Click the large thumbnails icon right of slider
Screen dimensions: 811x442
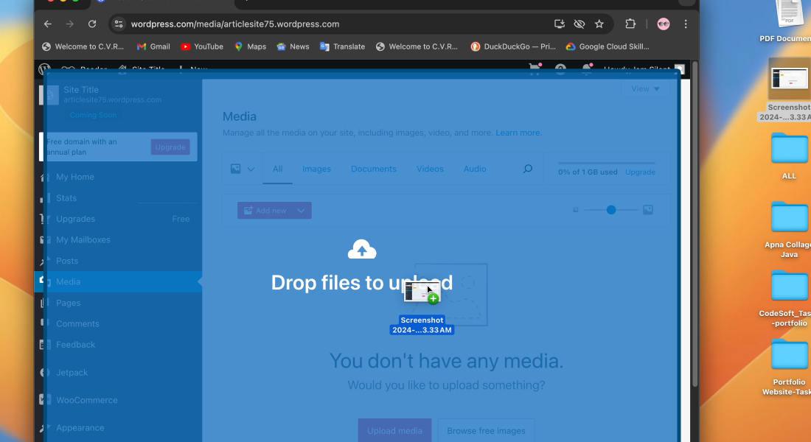(x=647, y=210)
